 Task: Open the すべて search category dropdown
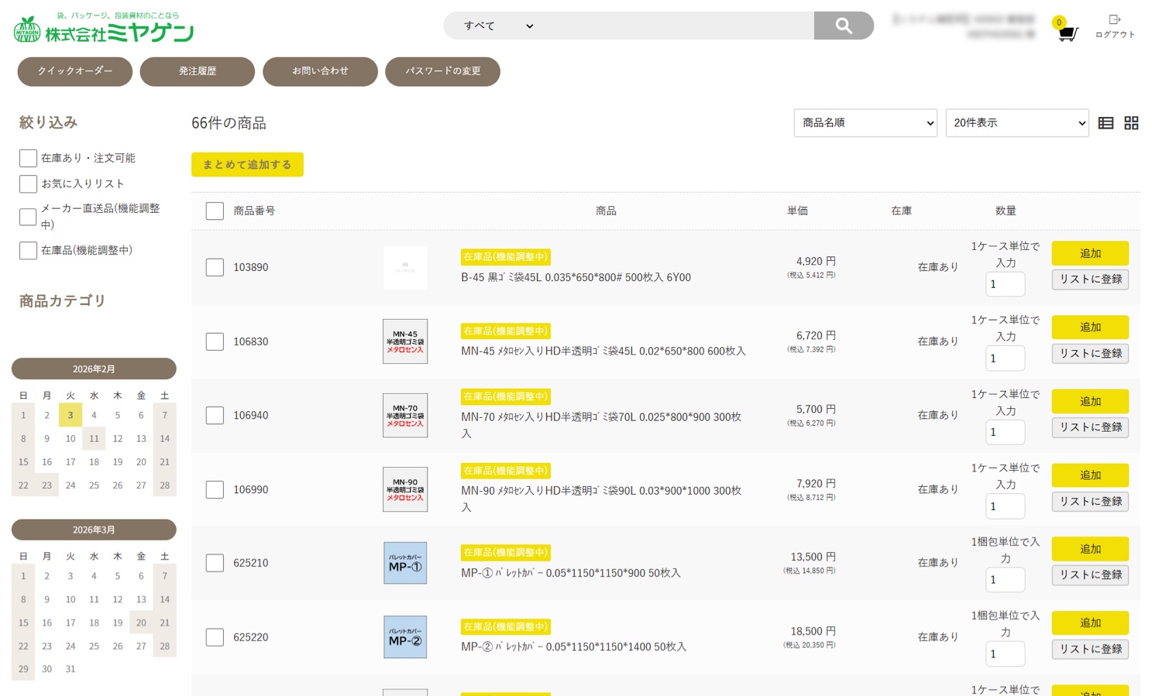click(x=497, y=26)
